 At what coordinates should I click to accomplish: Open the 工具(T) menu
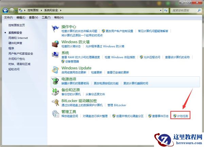46,18
